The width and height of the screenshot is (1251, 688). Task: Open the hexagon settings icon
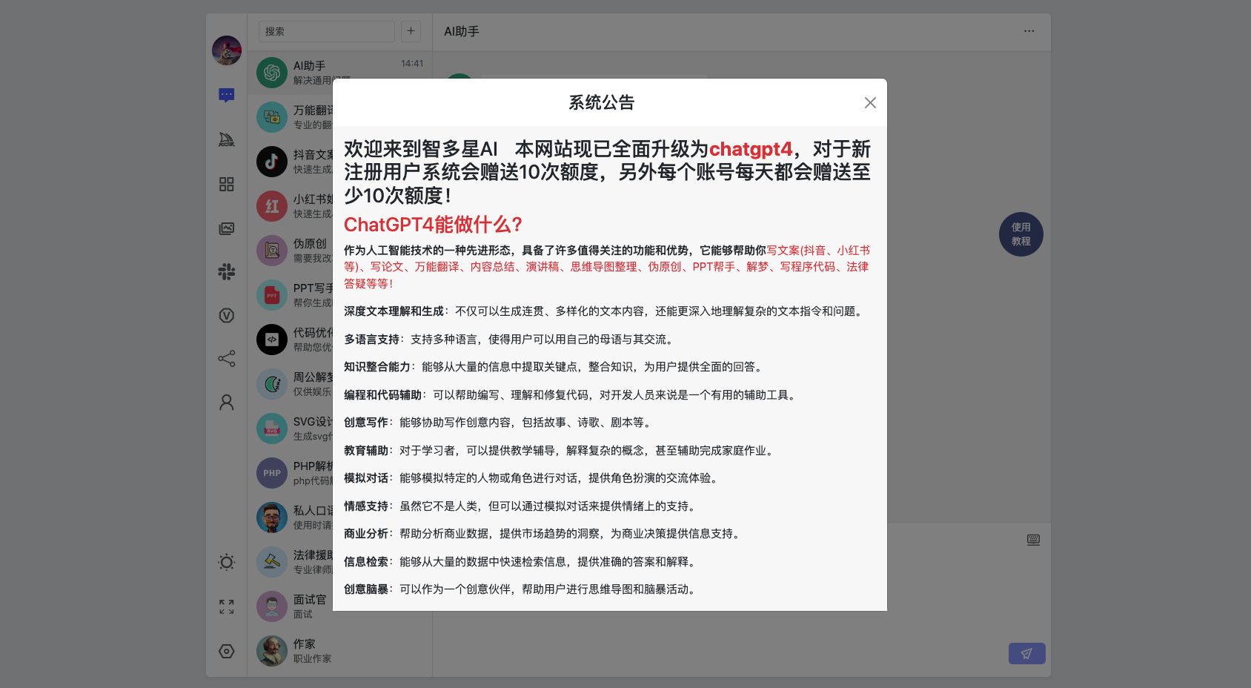tap(227, 651)
